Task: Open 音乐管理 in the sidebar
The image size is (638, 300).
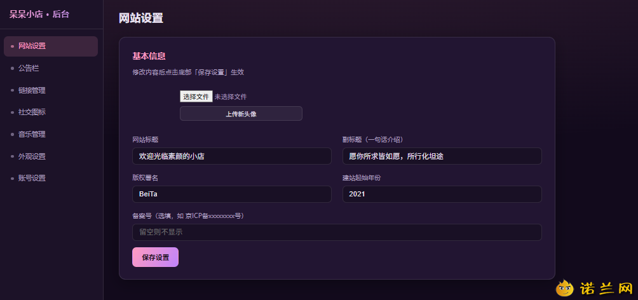Action: tap(51, 134)
